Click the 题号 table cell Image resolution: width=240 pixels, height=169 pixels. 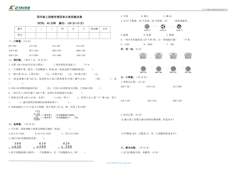coord(20,29)
